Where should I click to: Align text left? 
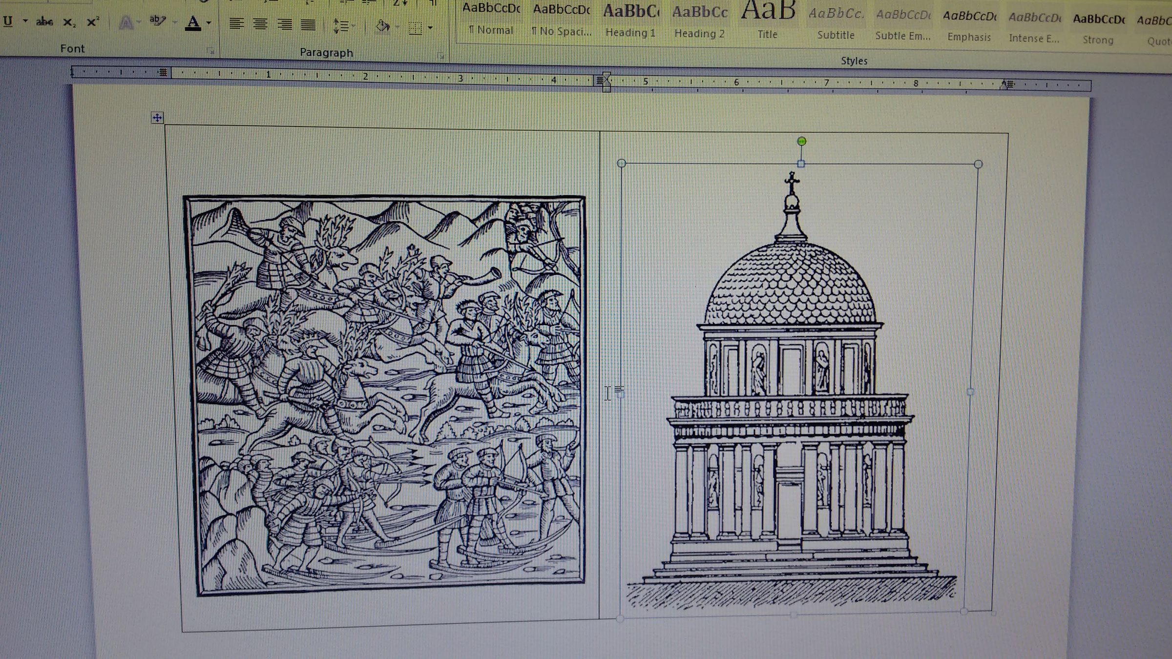[237, 23]
